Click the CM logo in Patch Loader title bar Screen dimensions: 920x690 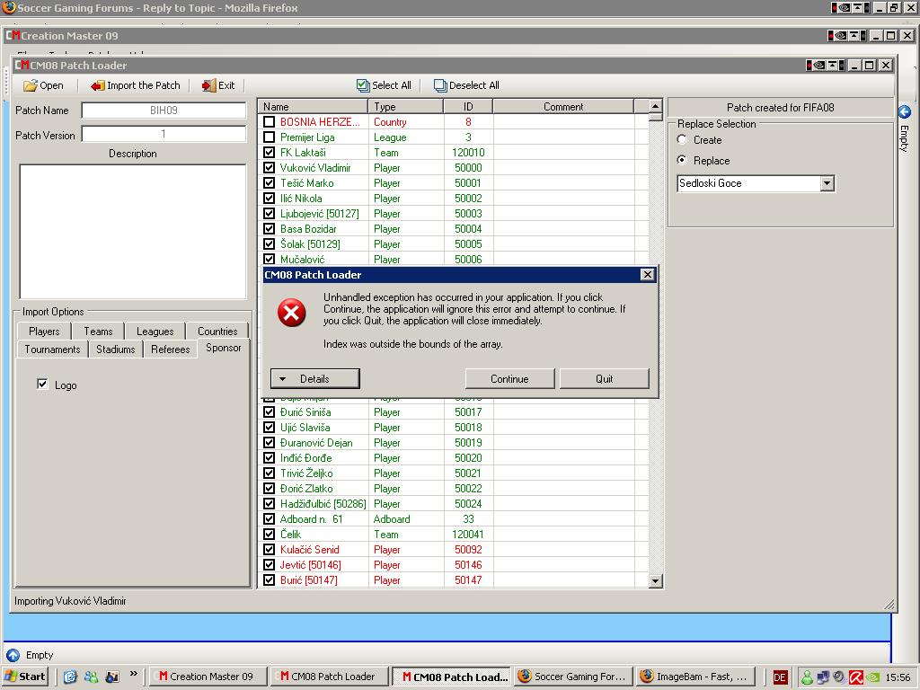click(x=22, y=65)
